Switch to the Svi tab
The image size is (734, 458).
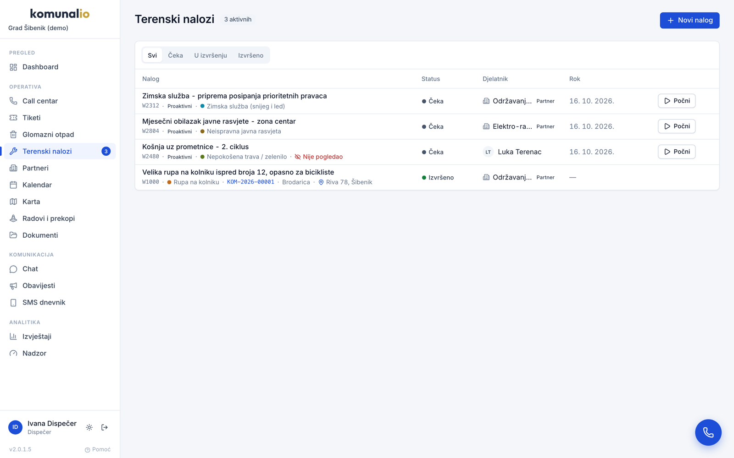tap(152, 55)
